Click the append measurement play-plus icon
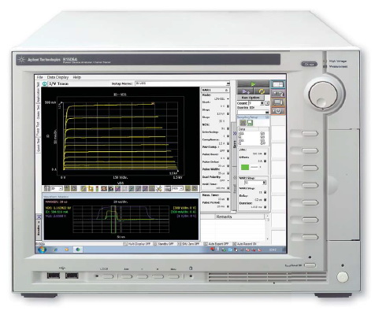This screenshot has height=311, width=375. tap(246, 91)
